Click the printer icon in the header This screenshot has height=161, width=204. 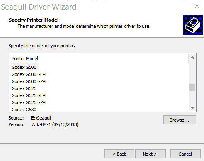[193, 25]
